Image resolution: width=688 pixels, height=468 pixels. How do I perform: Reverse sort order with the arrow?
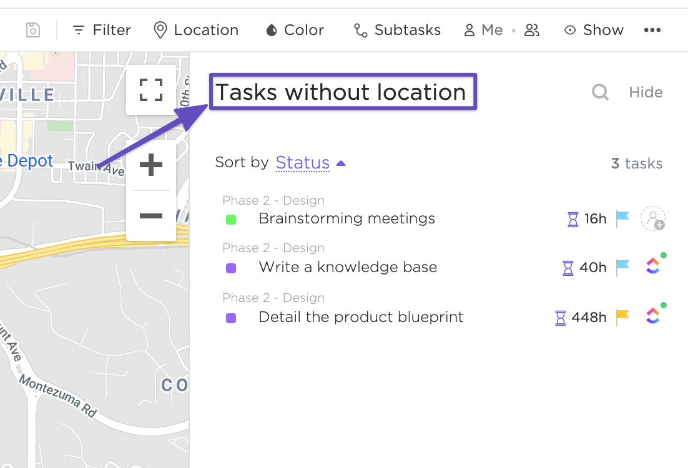pos(341,163)
